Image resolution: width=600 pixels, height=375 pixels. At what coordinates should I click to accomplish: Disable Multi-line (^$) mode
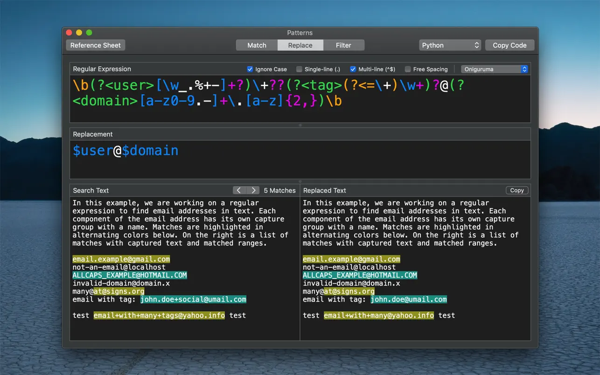(353, 69)
